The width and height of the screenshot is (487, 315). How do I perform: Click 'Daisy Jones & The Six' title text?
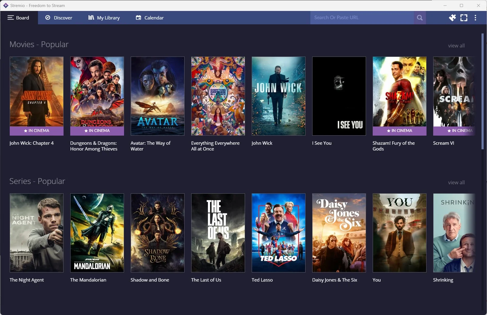334,280
